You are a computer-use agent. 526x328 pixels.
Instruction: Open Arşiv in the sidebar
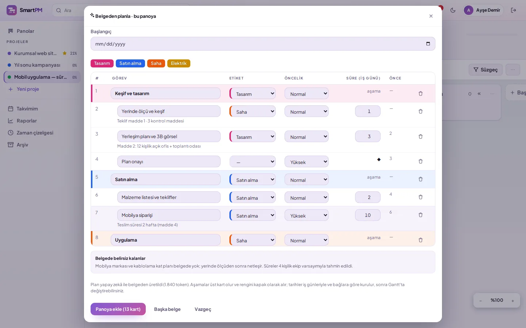coord(42,145)
